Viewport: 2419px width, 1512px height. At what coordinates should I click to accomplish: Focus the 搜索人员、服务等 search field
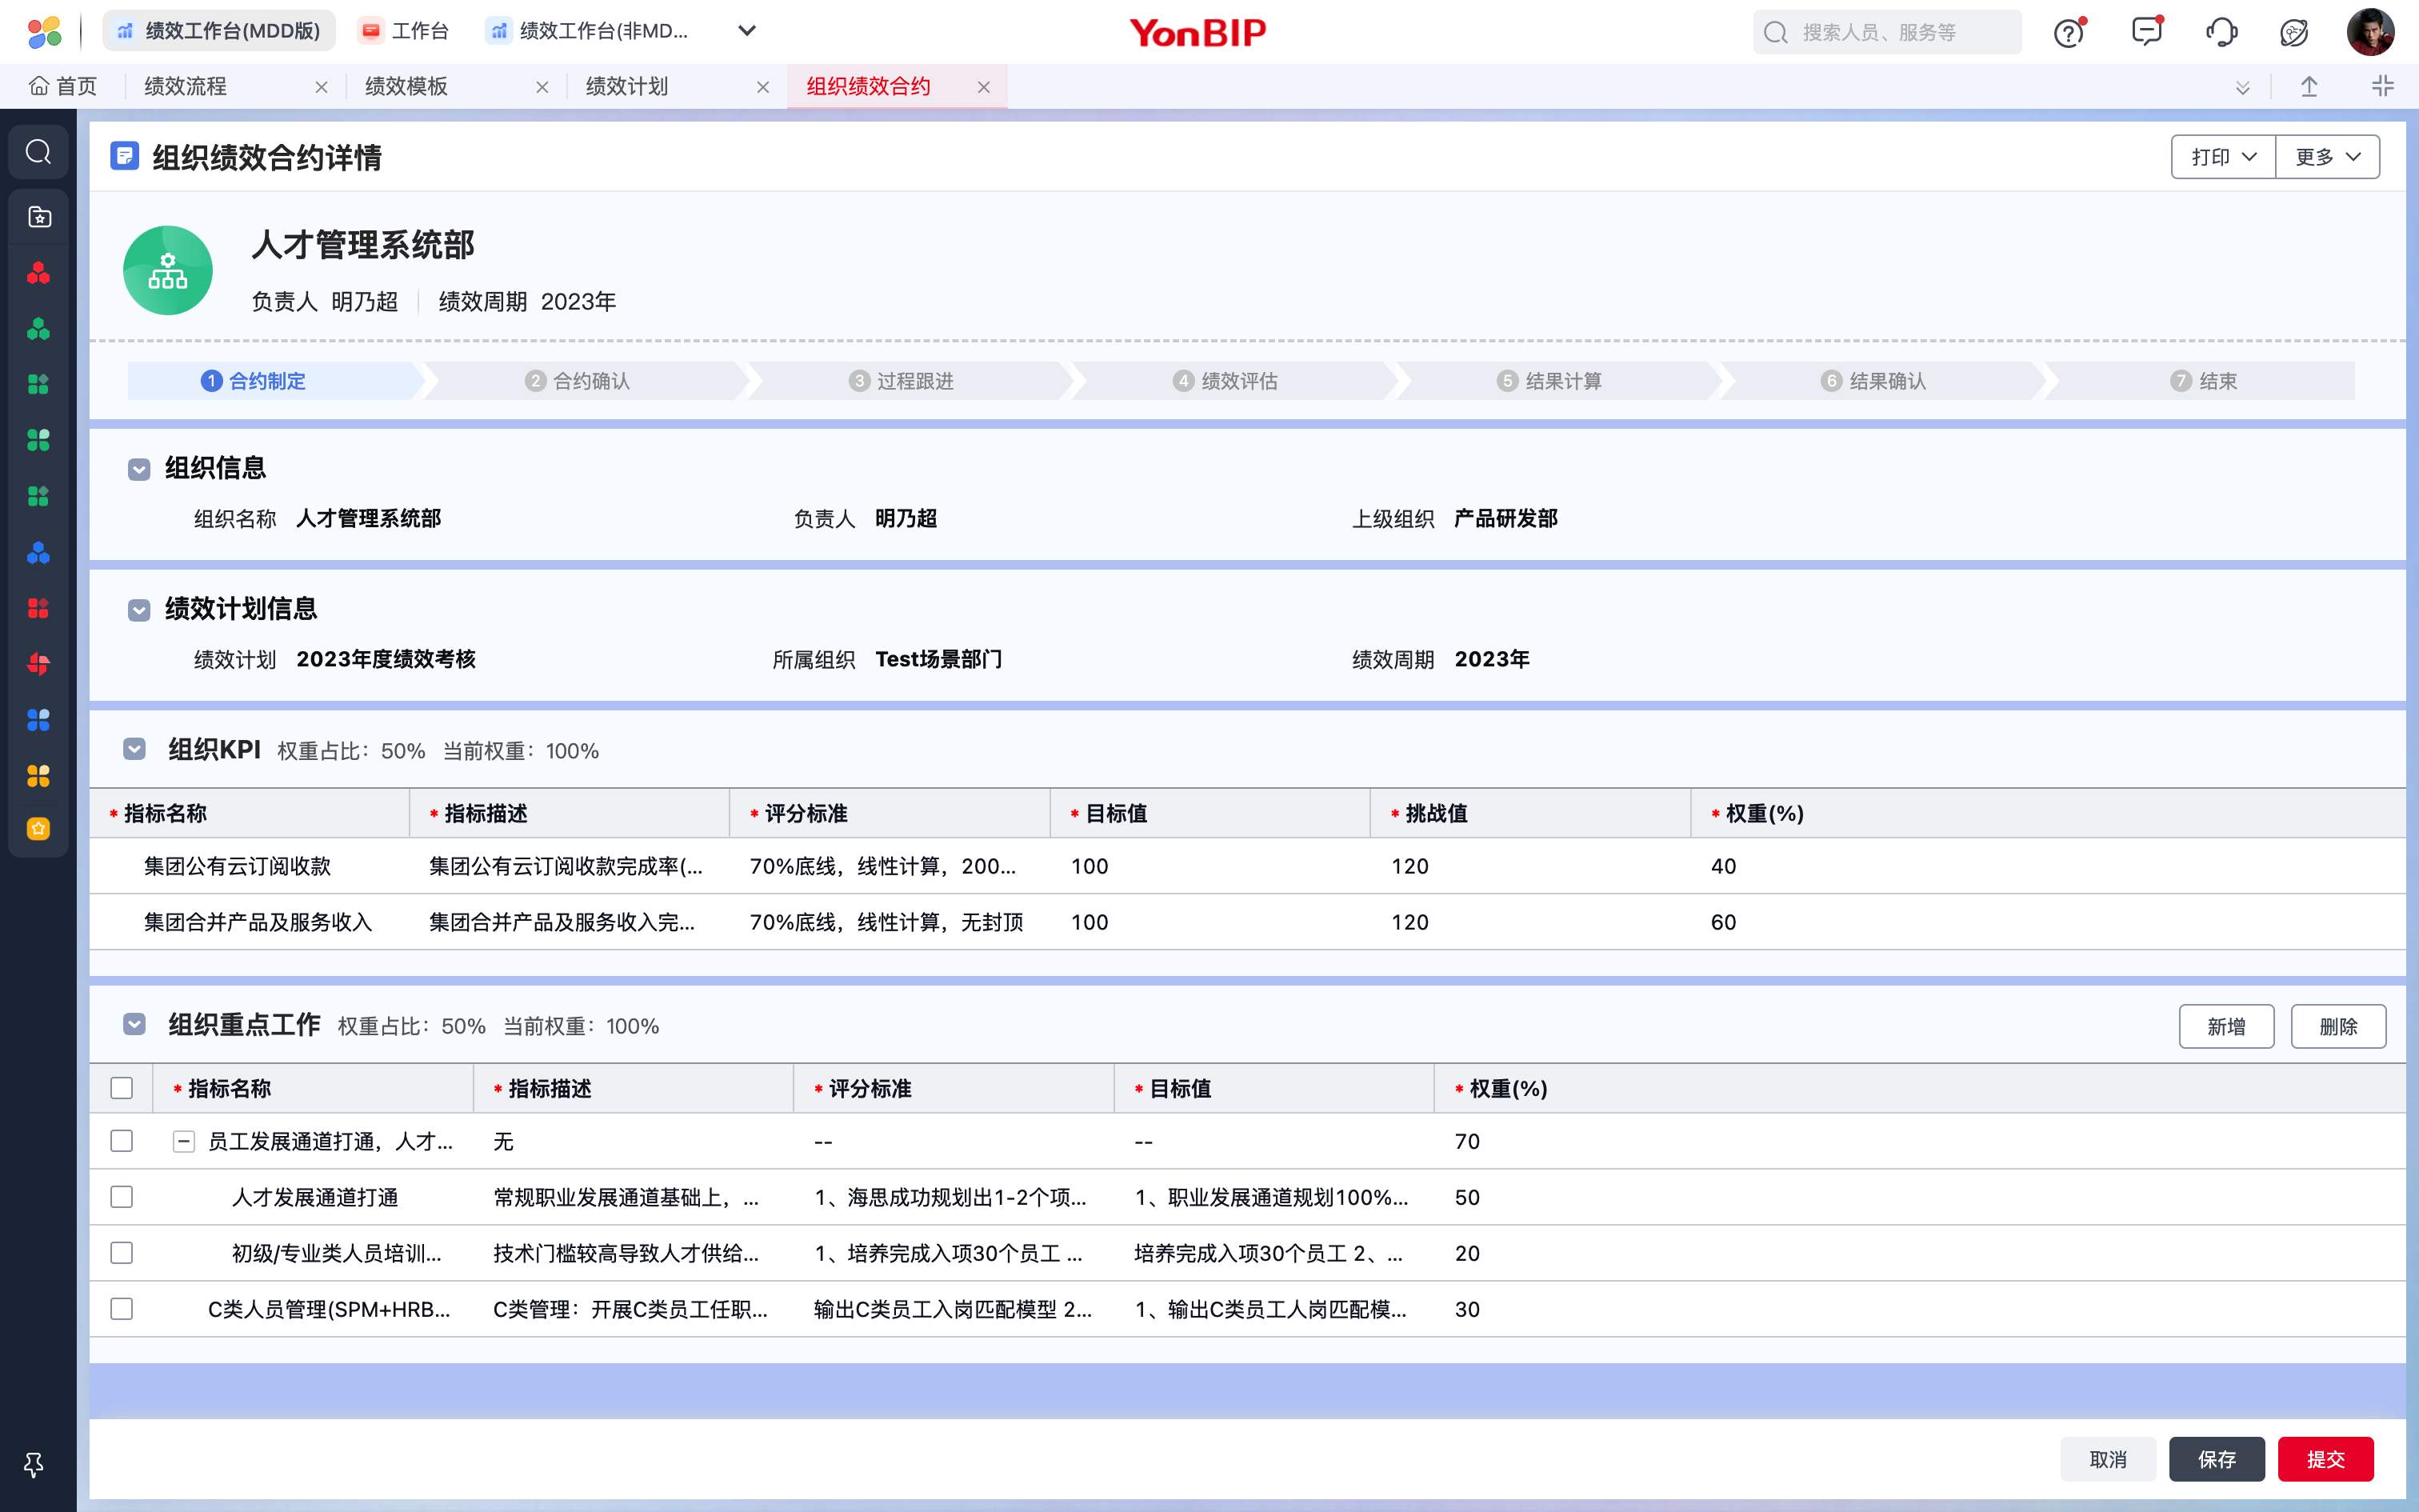(x=1887, y=32)
